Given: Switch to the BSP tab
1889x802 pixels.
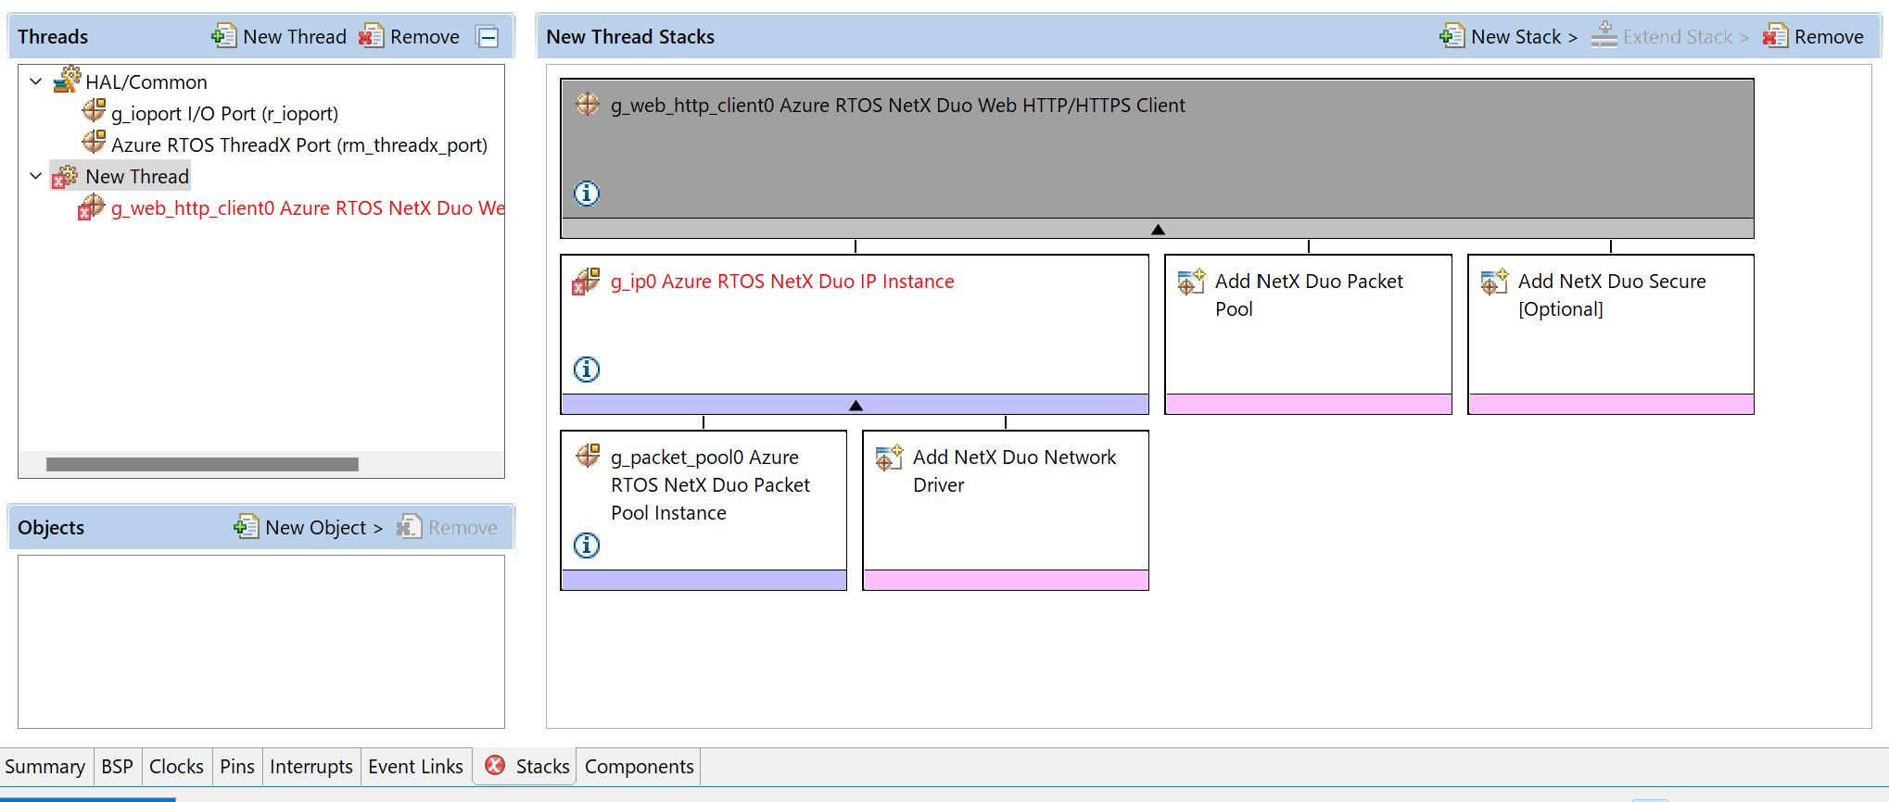Looking at the screenshot, I should [118, 767].
